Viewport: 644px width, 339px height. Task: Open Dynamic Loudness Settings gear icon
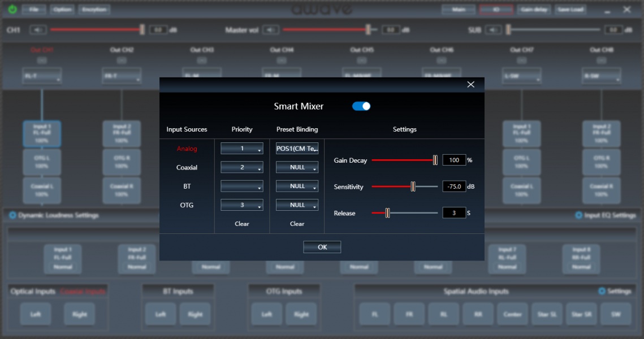[x=12, y=215]
